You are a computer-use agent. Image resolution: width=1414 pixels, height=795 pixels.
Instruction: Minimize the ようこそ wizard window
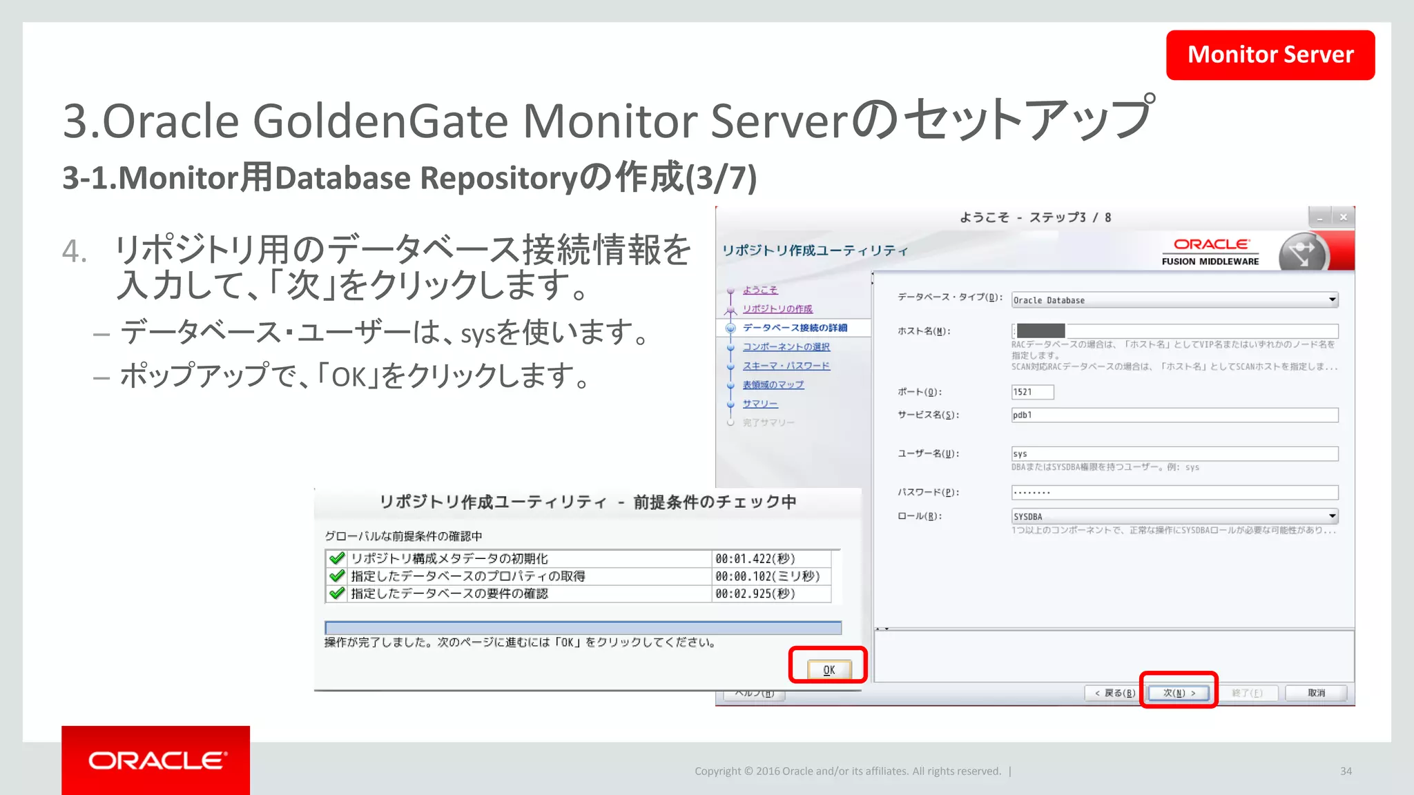pos(1320,217)
